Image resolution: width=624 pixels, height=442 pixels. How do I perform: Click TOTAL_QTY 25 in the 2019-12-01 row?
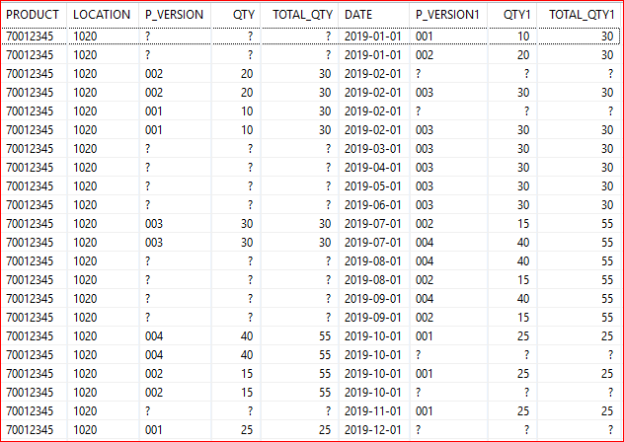(325, 429)
